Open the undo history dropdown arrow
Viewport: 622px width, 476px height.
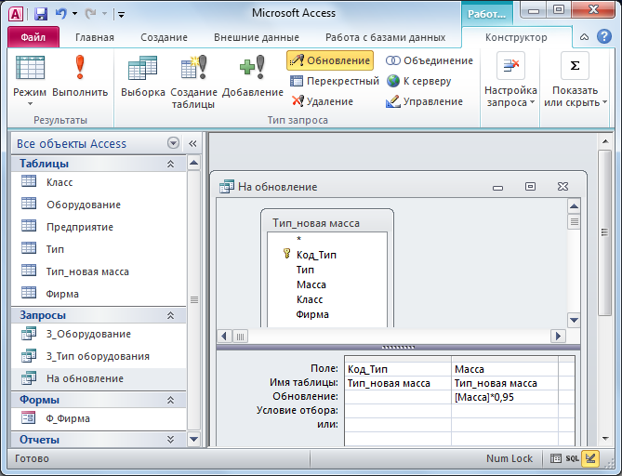[x=74, y=14]
